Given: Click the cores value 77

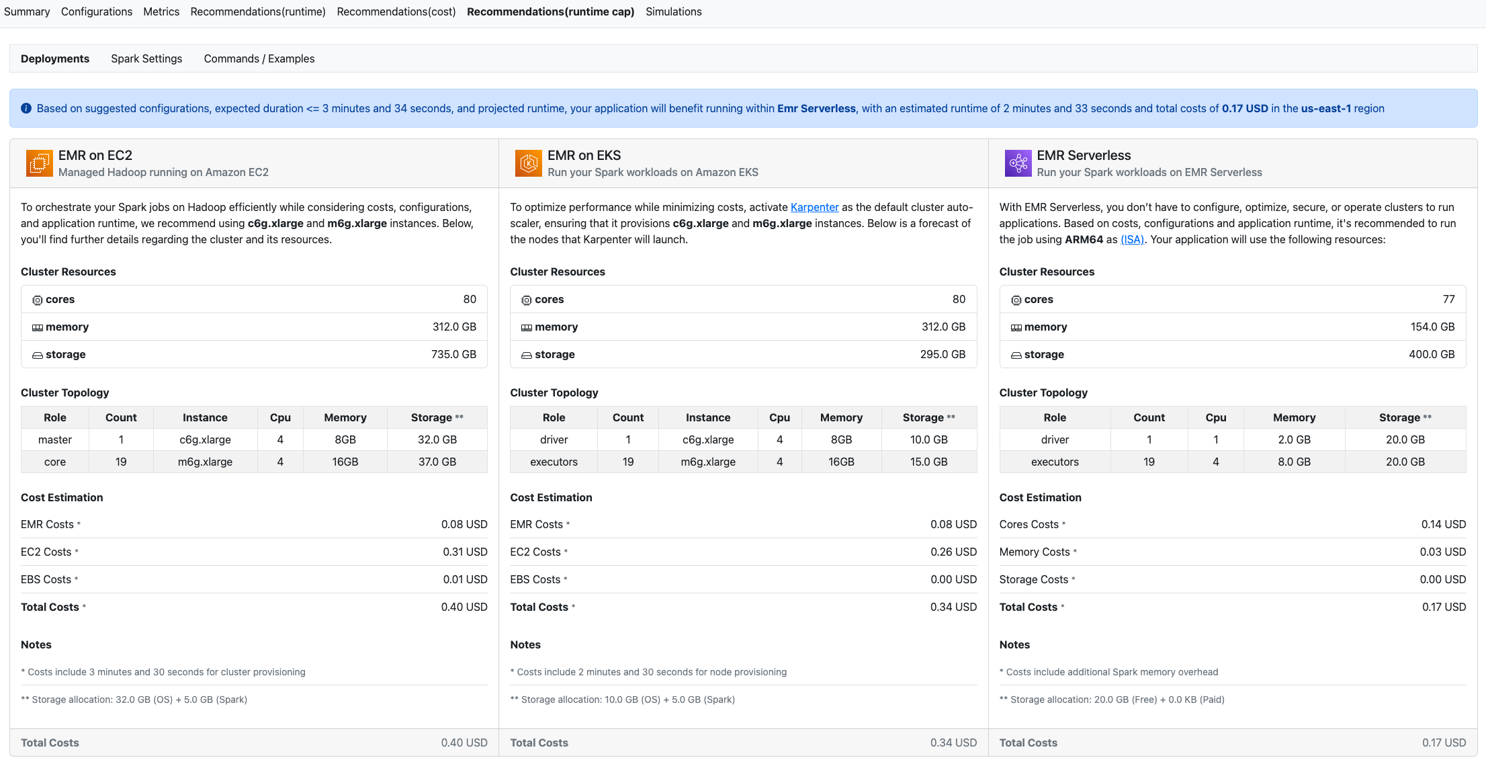Looking at the screenshot, I should [1449, 299].
